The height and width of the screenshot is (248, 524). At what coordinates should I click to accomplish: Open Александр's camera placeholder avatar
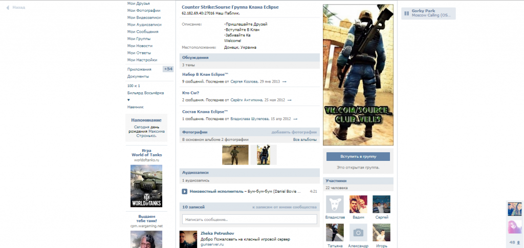pyautogui.click(x=358, y=232)
